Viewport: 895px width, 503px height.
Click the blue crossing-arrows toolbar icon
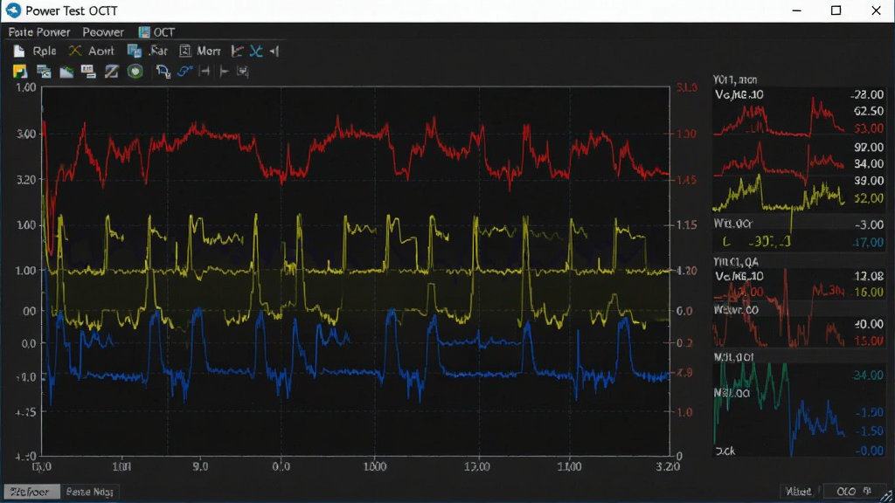(x=256, y=52)
